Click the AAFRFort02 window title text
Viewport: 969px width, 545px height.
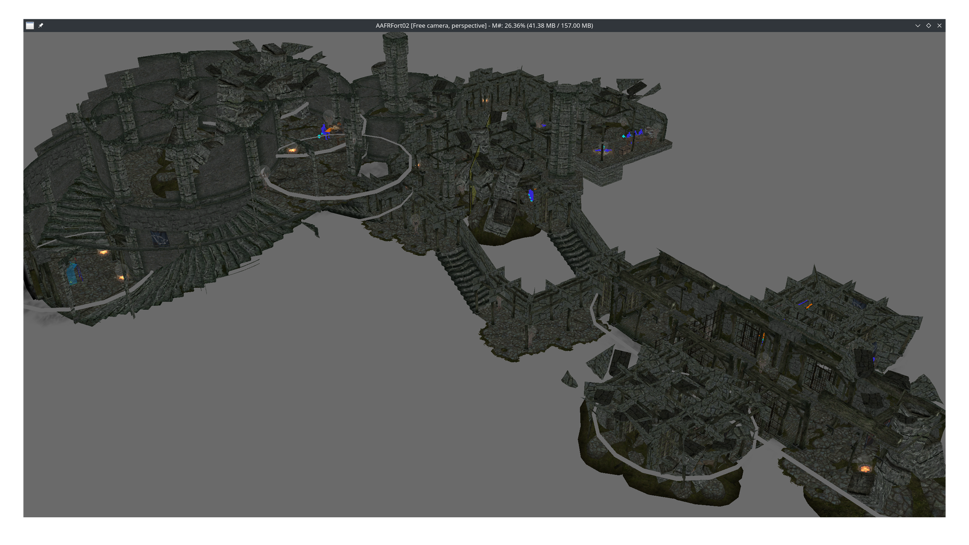pos(484,26)
